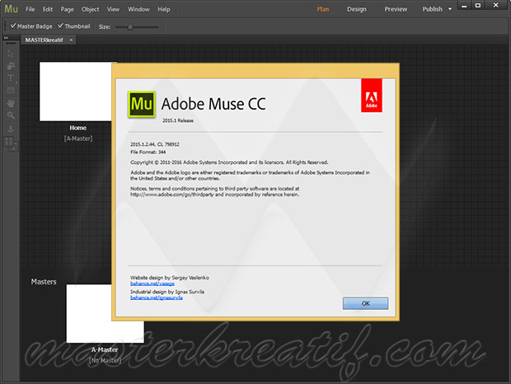The image size is (511, 384).
Task: Select the Hand tool
Action: point(11,103)
